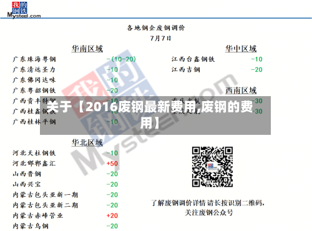Screen dimensions: 312x231
Task: Click the -10 value for 广东佛冈达味
Action: (x=112, y=80)
